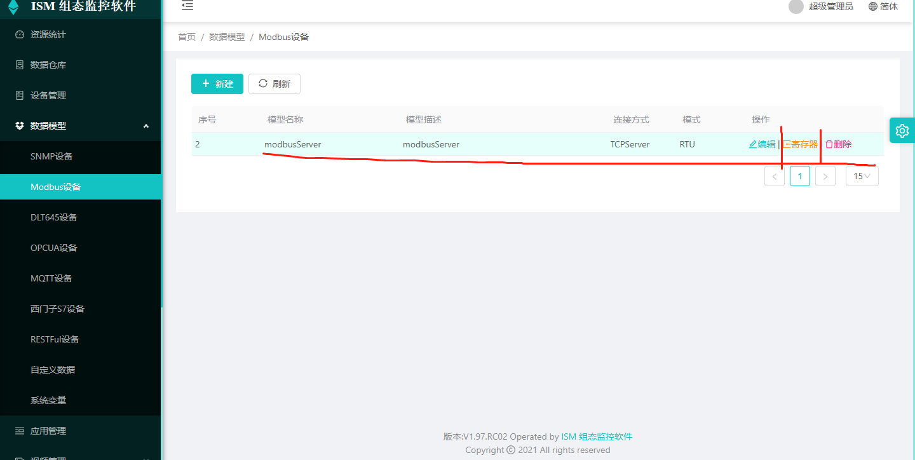Select Modbus设备 submenu item
Image resolution: width=915 pixels, height=460 pixels.
[80, 187]
